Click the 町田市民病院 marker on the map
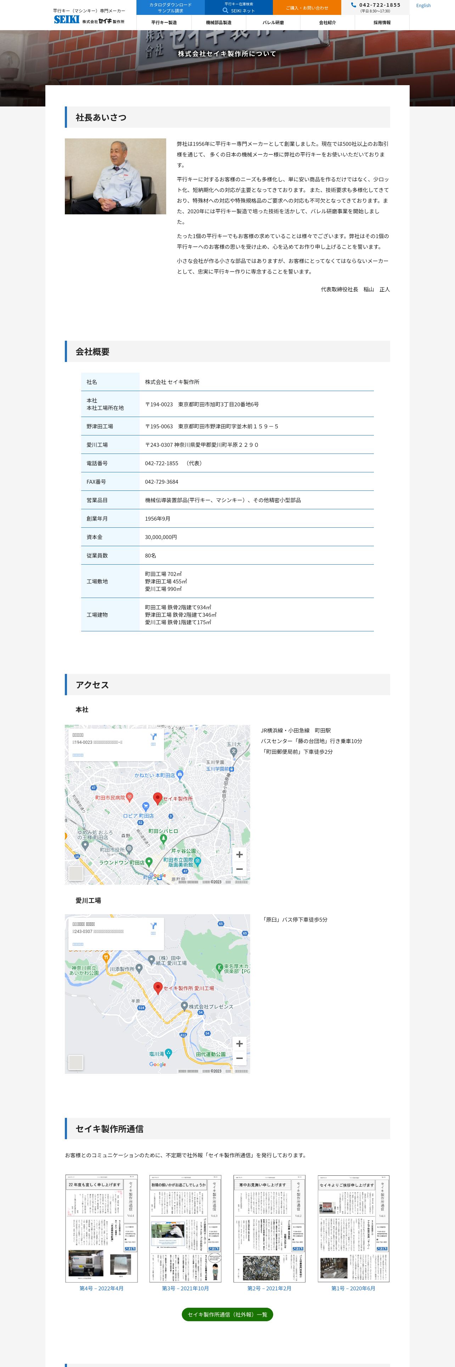Viewport: 455px width, 1367px height. 129,797
